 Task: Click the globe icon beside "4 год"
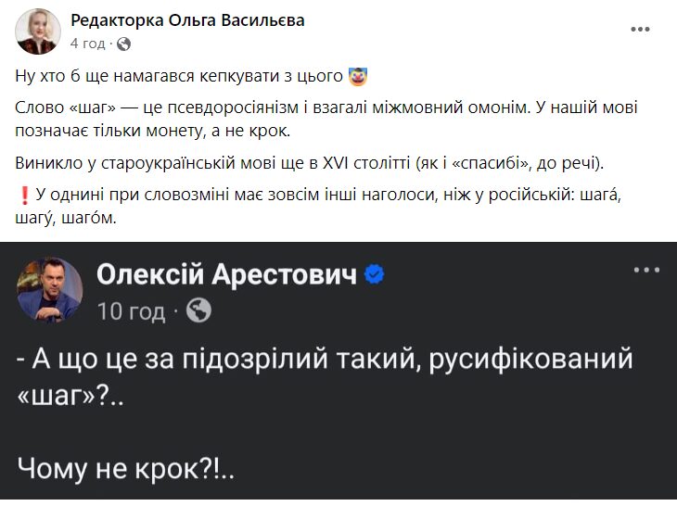[x=124, y=44]
